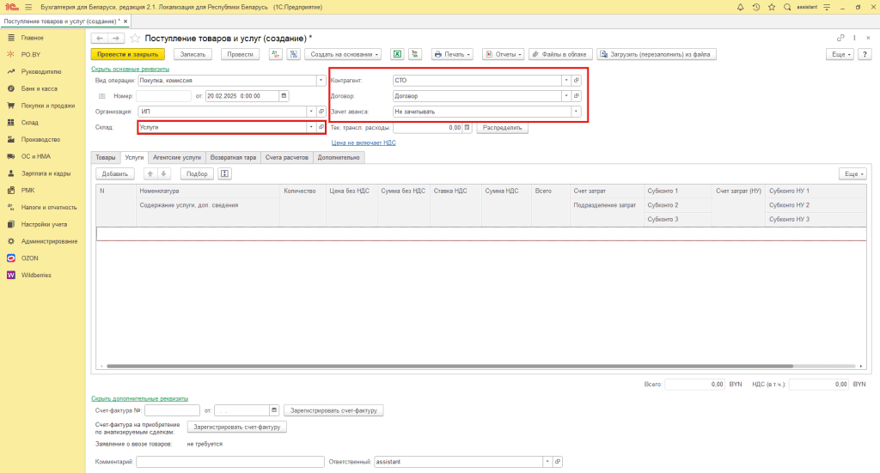This screenshot has height=473, width=880.
Task: Open the PO.BY sidebar section
Action: [x=31, y=54]
